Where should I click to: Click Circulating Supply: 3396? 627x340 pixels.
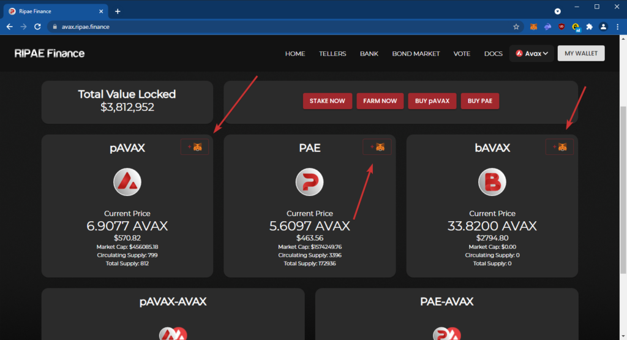pos(309,255)
